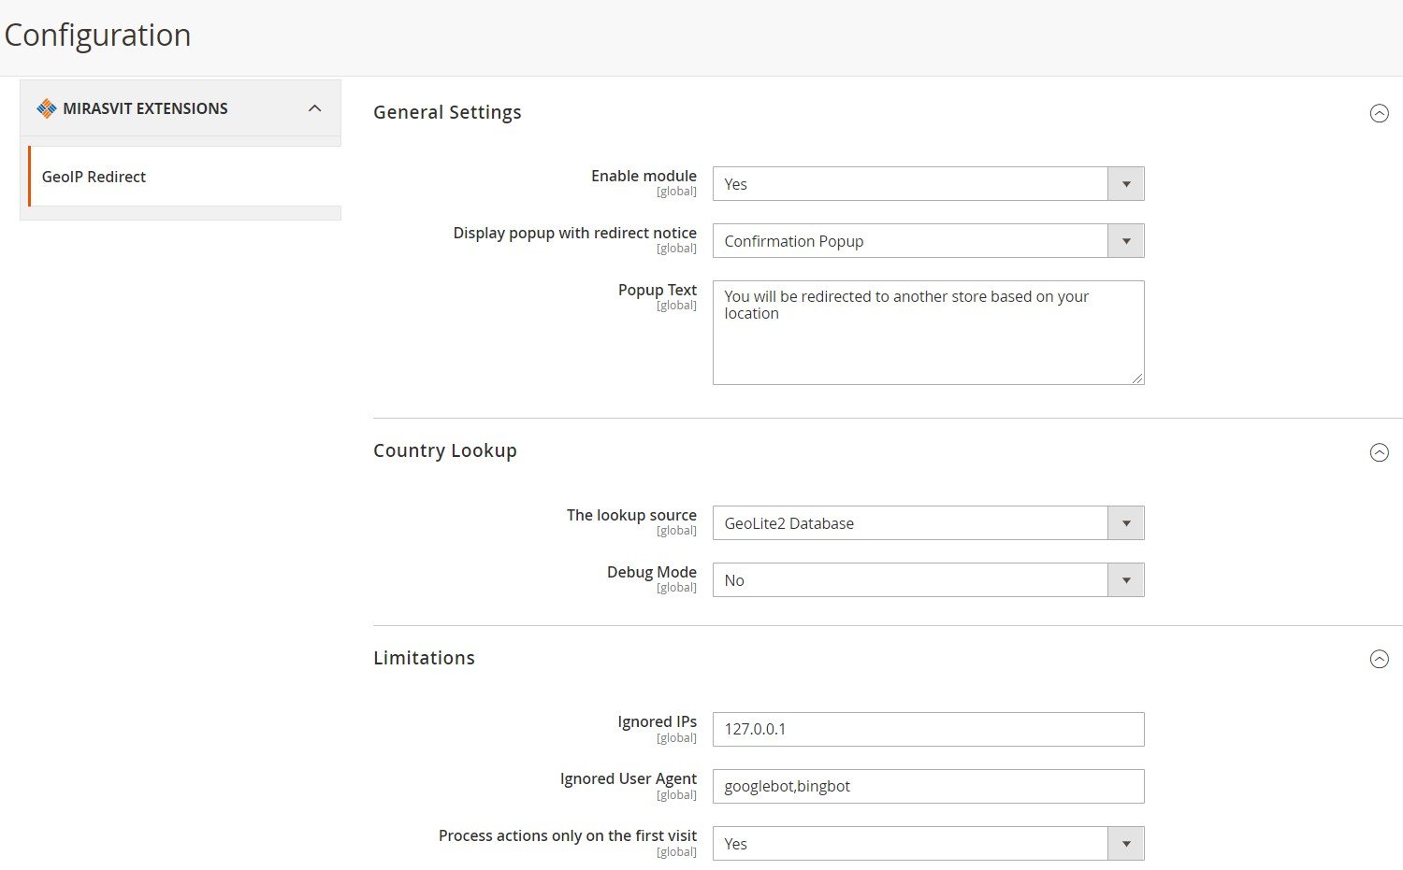Open the Enable module dropdown
1403x870 pixels.
pyautogui.click(x=928, y=184)
